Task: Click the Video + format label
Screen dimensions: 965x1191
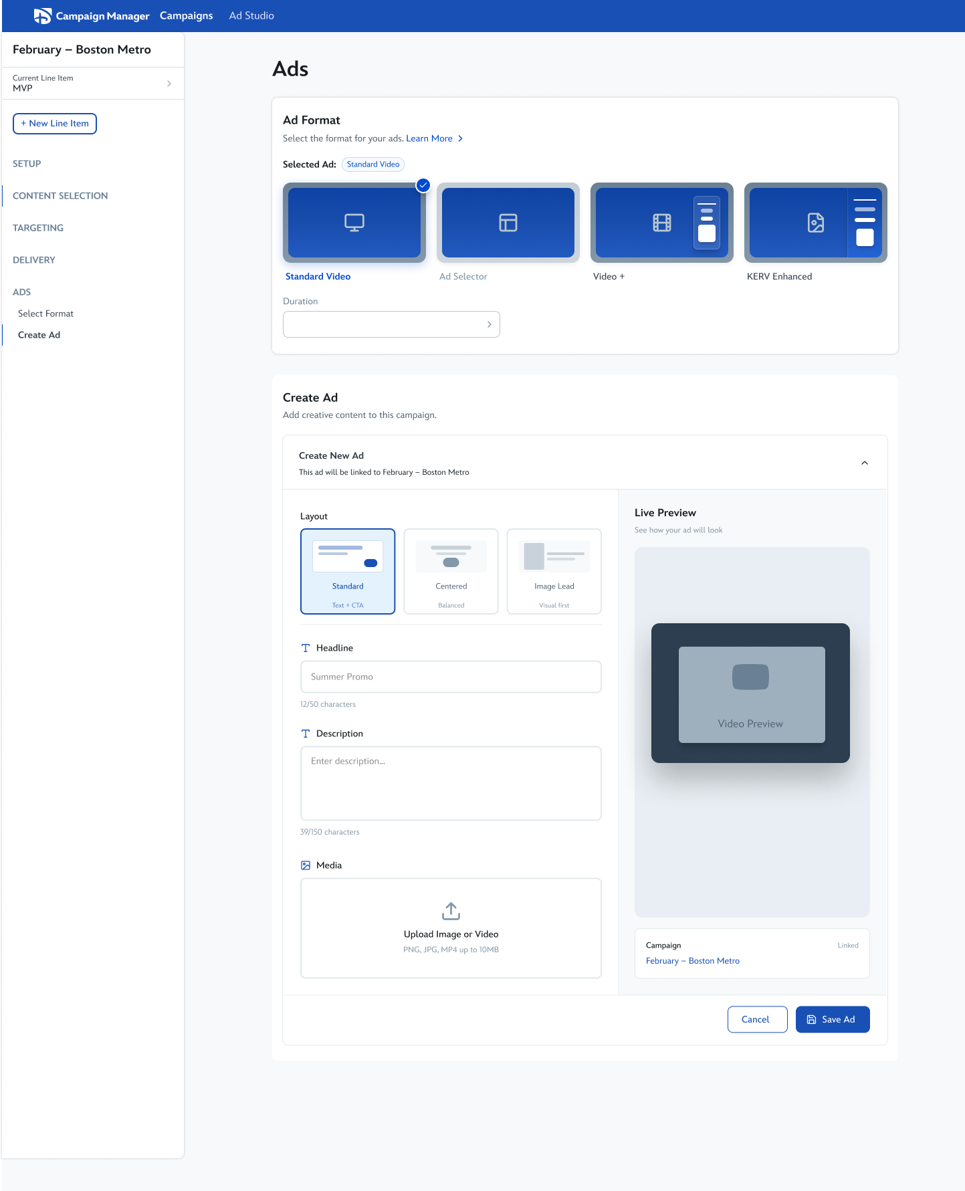Action: 609,276
